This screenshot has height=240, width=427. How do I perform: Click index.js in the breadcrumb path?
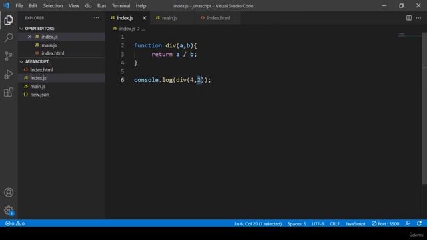tap(127, 28)
